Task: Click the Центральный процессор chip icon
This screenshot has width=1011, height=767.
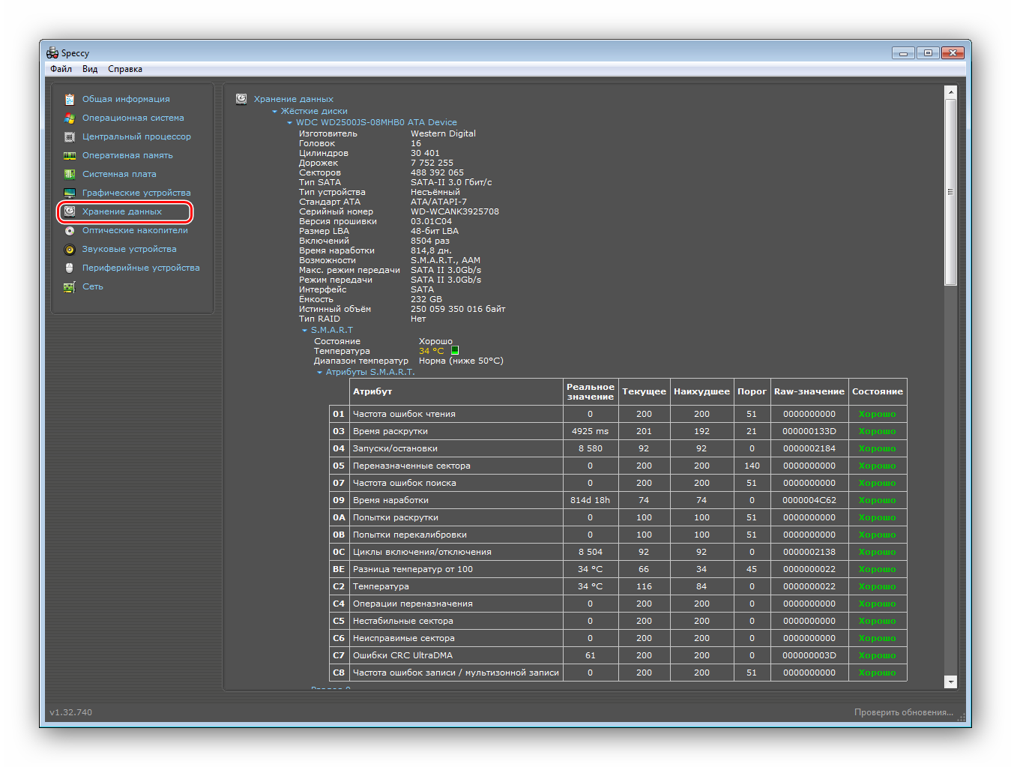Action: [x=70, y=136]
